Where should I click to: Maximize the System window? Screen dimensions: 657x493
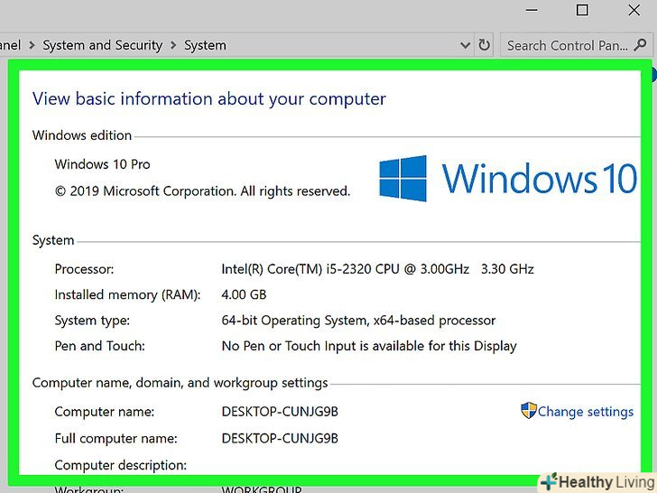tap(582, 10)
